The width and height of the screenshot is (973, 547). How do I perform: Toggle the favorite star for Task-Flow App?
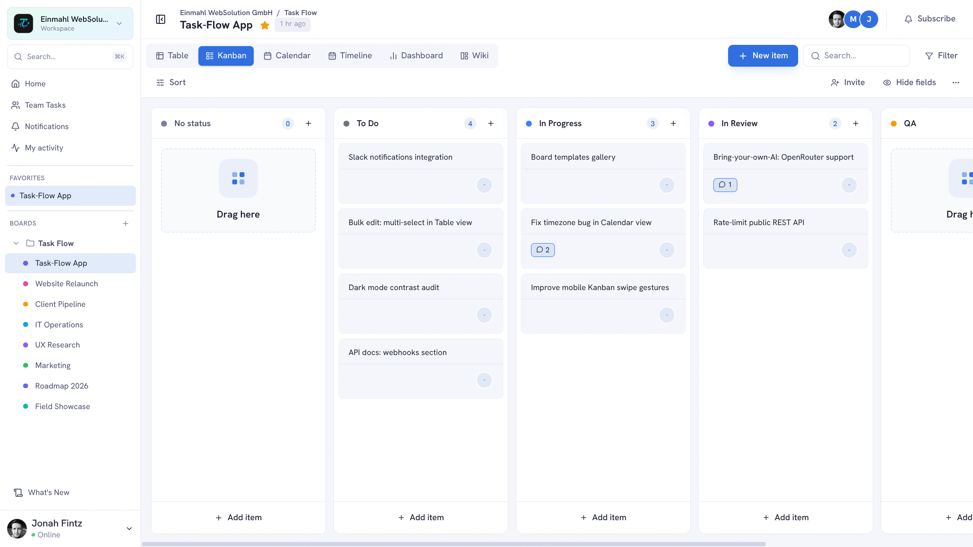[265, 25]
